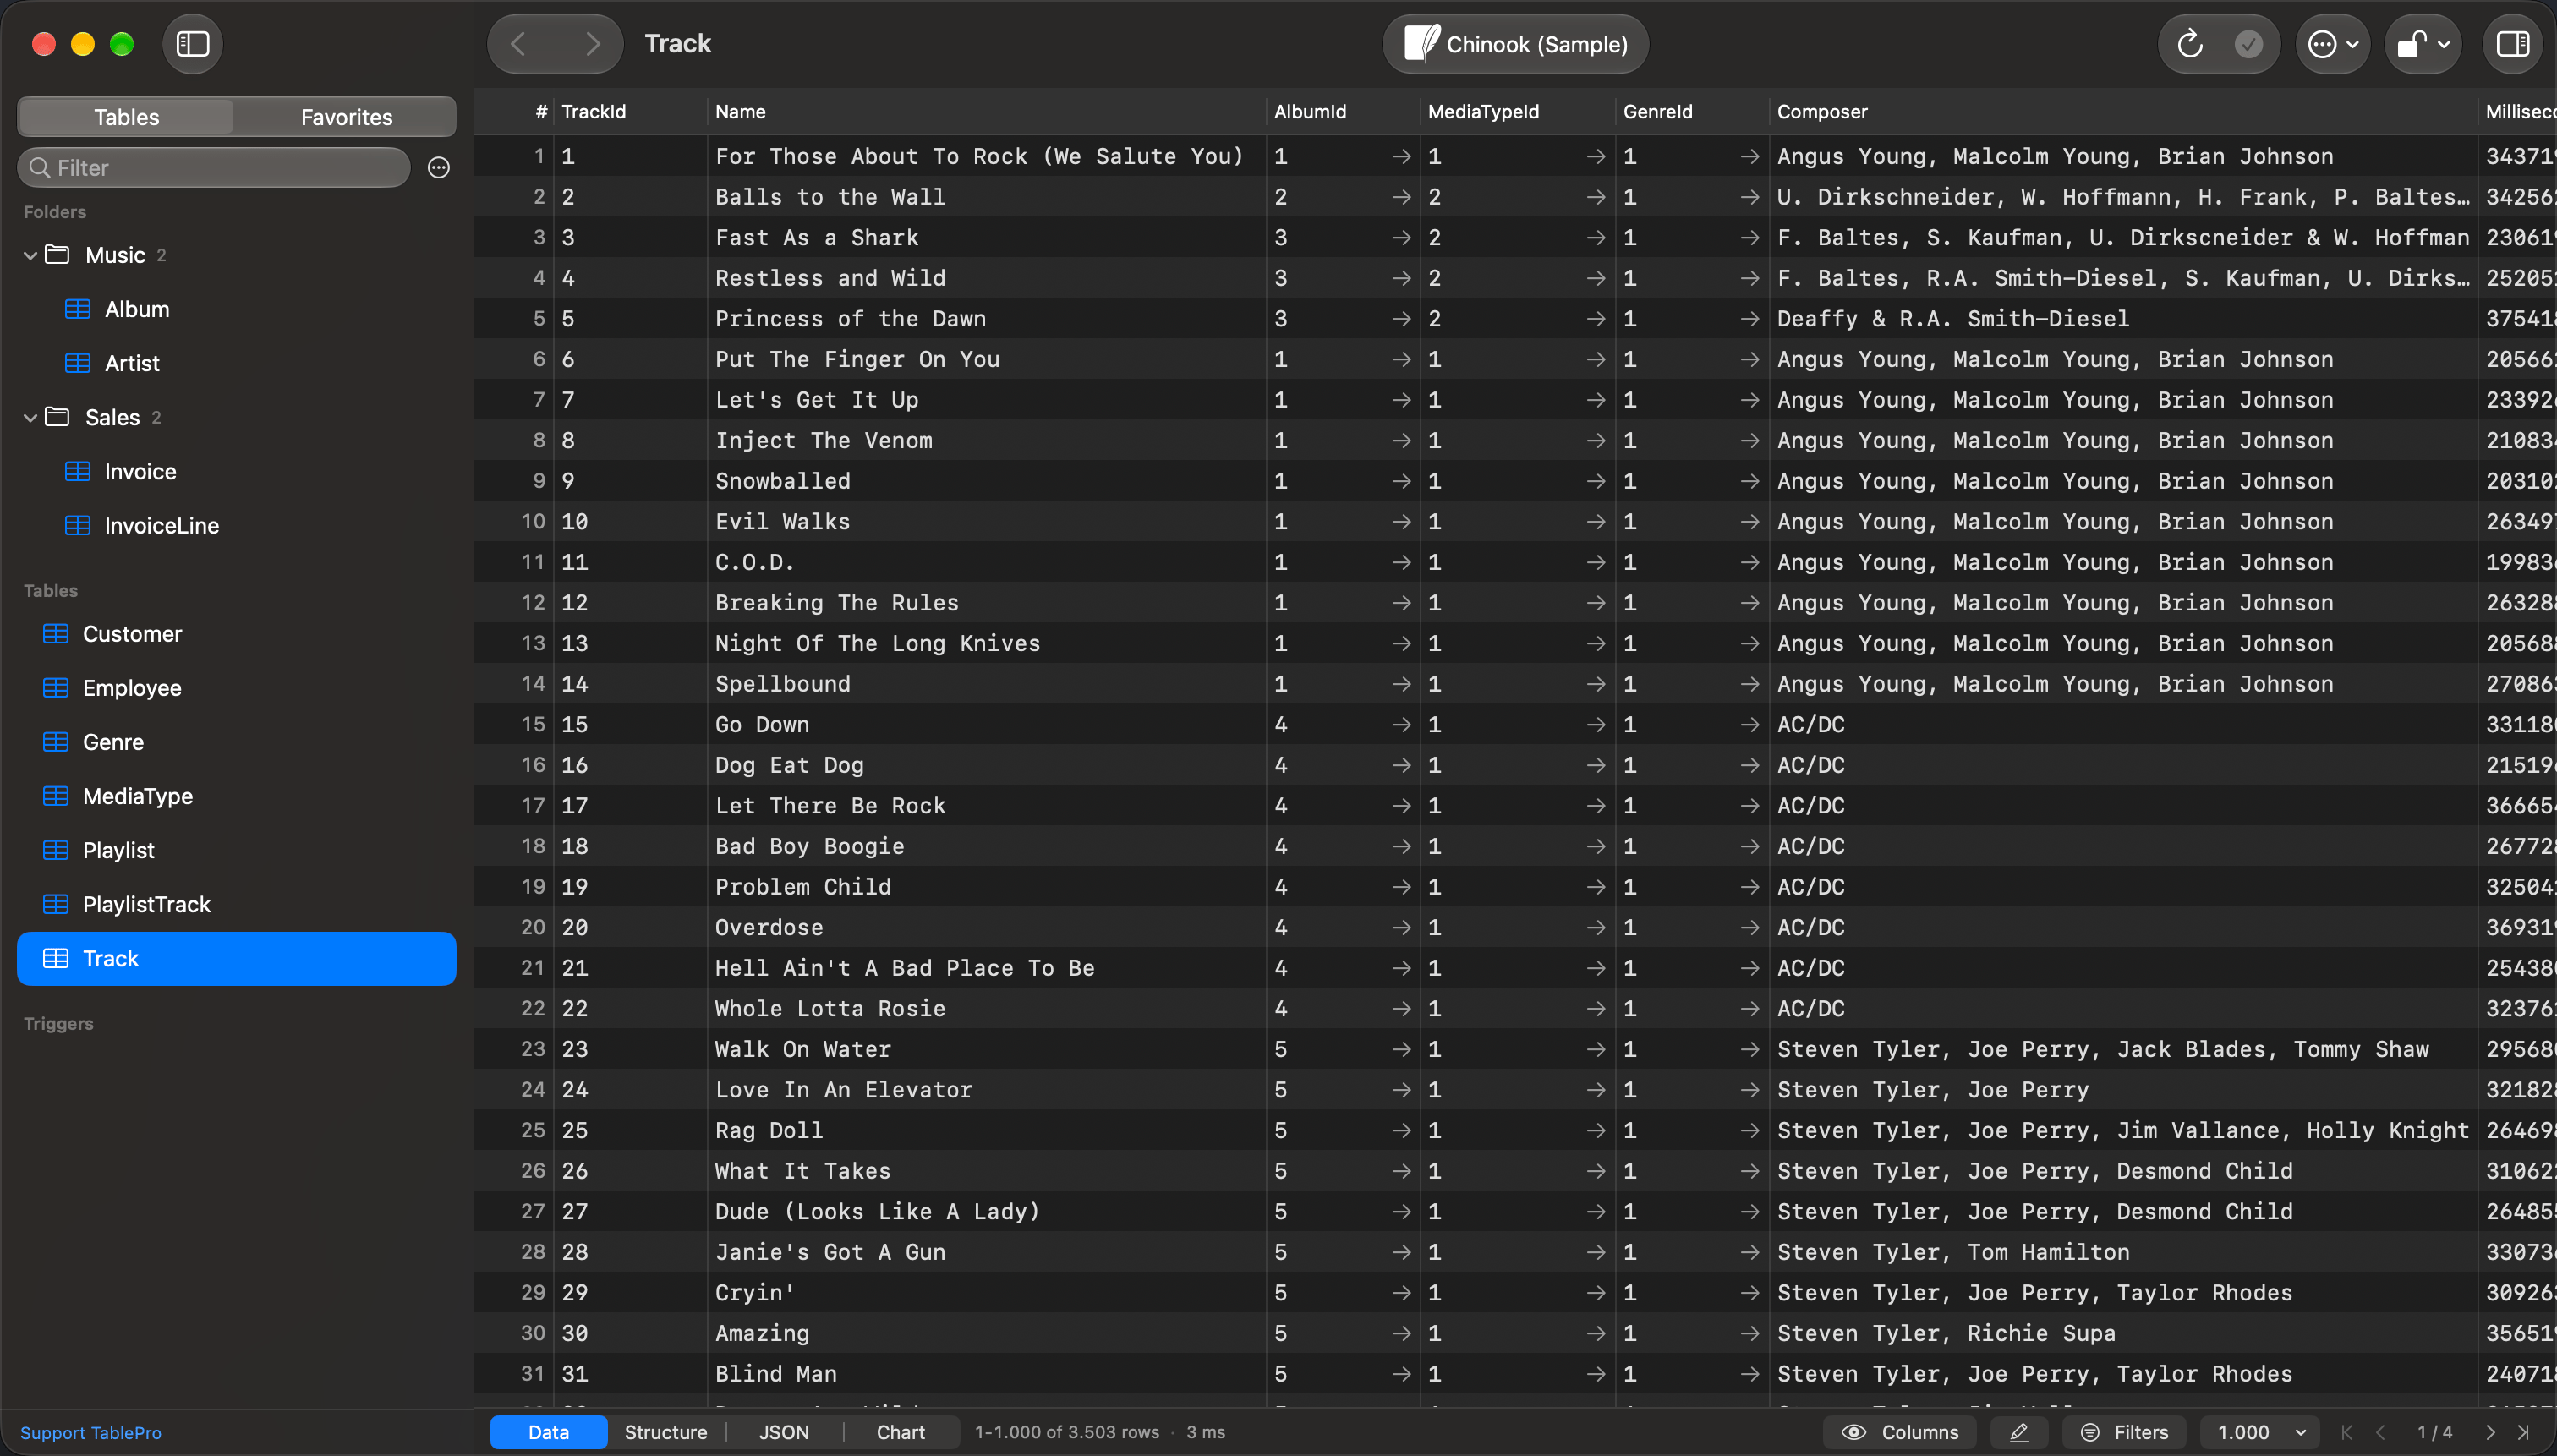Open the actions ellipsis dropdown menu
Image resolution: width=2557 pixels, height=1456 pixels.
click(2333, 44)
